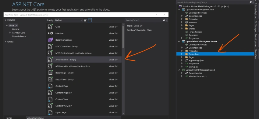This screenshot has width=259, height=119.
Task: Switch to list view in dialog
Action: [x=90, y=20]
